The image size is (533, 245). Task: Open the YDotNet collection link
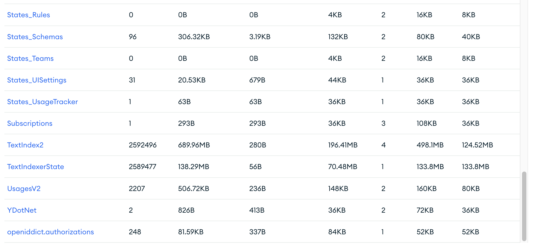click(x=22, y=210)
